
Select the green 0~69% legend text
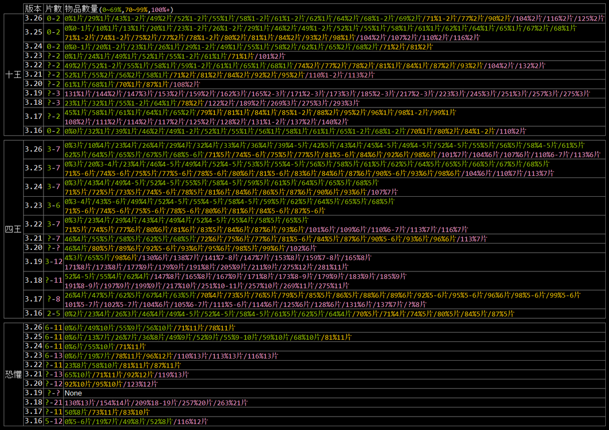112,9
